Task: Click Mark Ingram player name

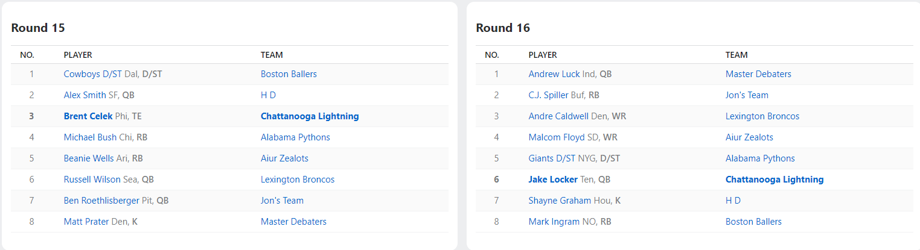Action: point(554,222)
